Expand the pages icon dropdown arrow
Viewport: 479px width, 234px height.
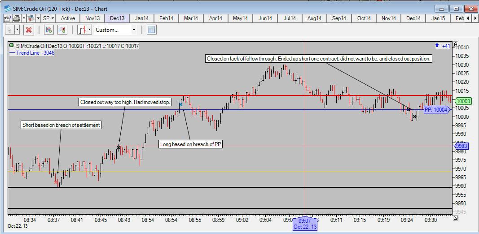tap(38, 18)
